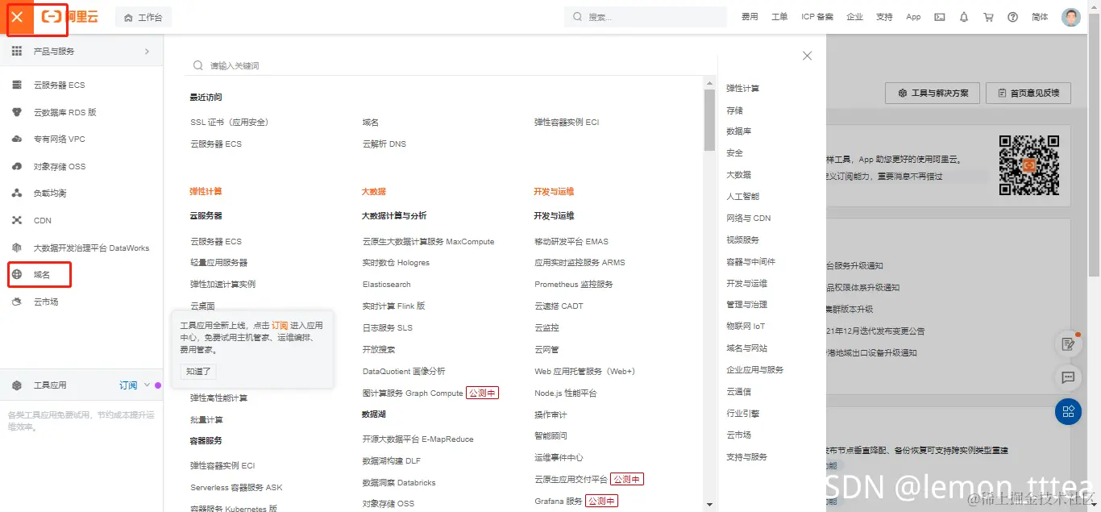Open 企业 in the top bar
The image size is (1101, 512).
point(854,17)
